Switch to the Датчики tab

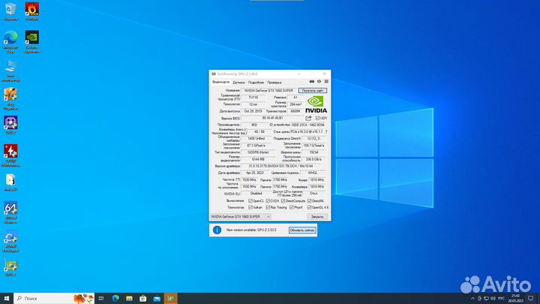(x=238, y=81)
